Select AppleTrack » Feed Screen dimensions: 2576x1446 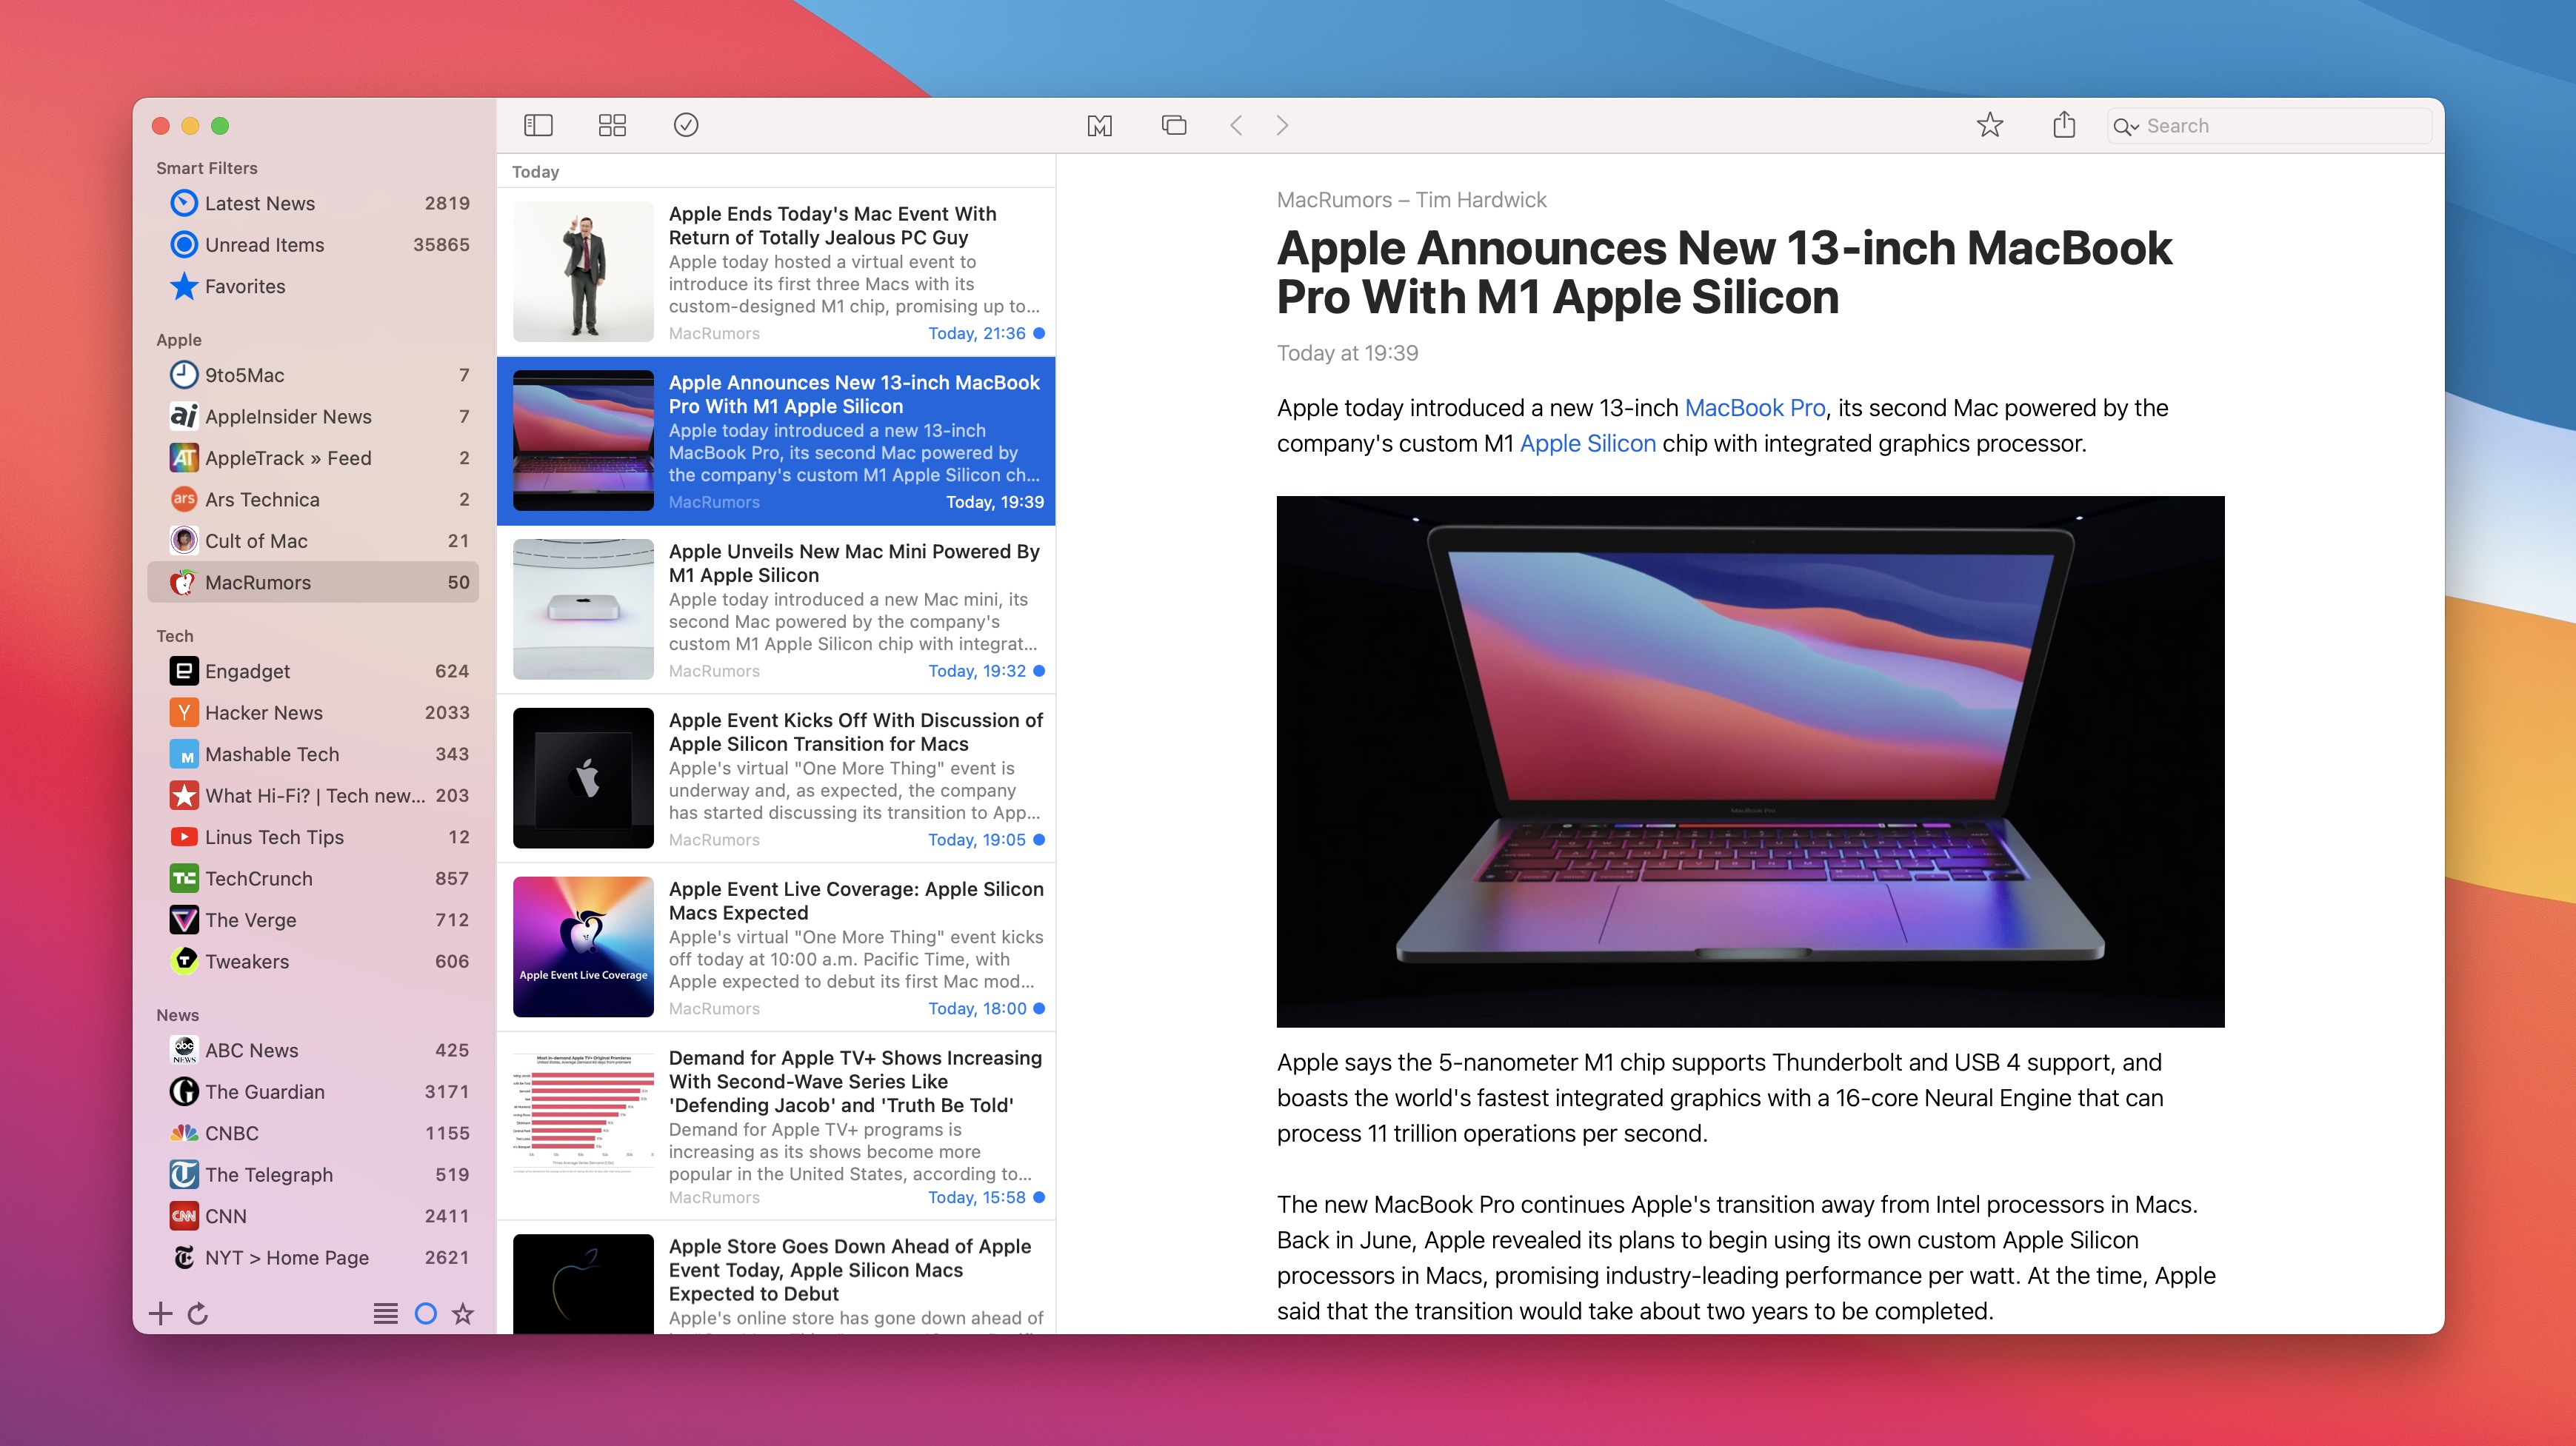click(x=313, y=459)
